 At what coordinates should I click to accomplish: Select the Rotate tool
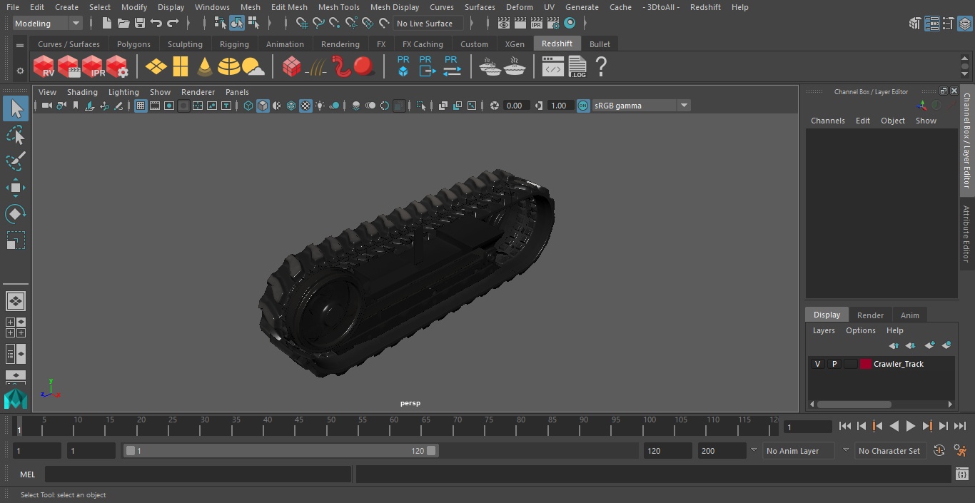(x=16, y=214)
